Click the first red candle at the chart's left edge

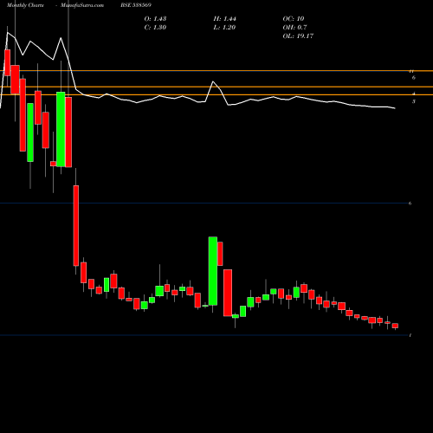coord(7,62)
